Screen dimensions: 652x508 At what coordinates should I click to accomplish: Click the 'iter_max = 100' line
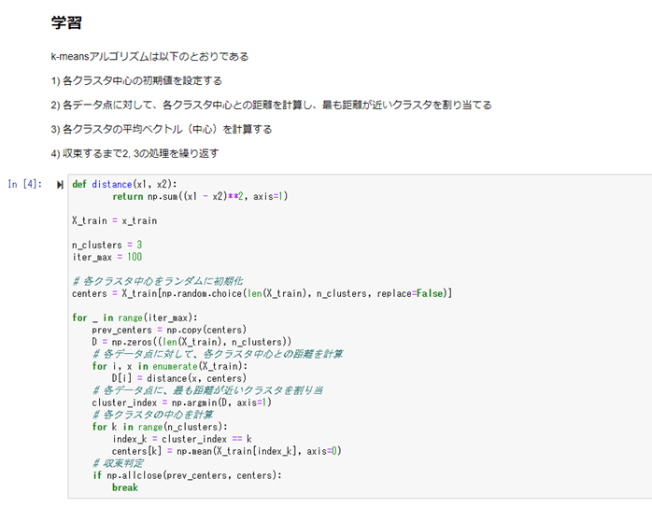pyautogui.click(x=106, y=257)
